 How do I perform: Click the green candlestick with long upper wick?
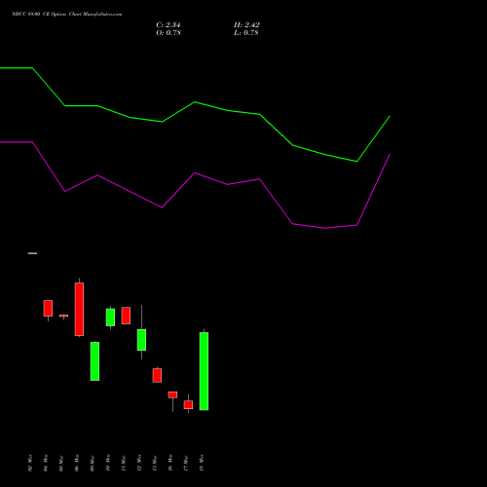(141, 340)
